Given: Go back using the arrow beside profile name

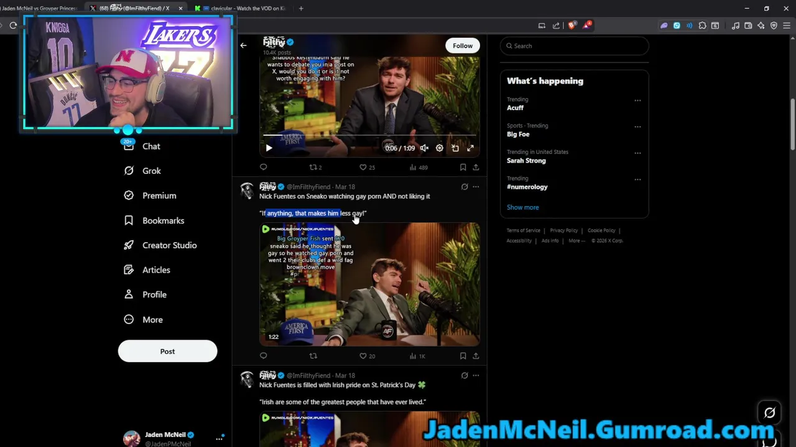Looking at the screenshot, I should [243, 45].
